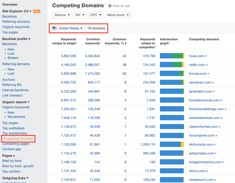Image resolution: width=235 pixels, height=183 pixels.
Task: Click the redfin.com intersection graph bar
Action: (x=172, y=65)
